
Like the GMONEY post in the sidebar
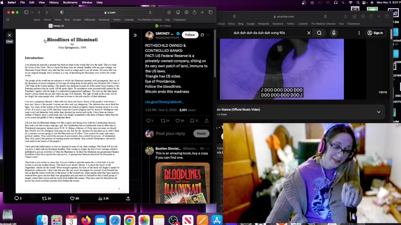pyautogui.click(x=178, y=121)
